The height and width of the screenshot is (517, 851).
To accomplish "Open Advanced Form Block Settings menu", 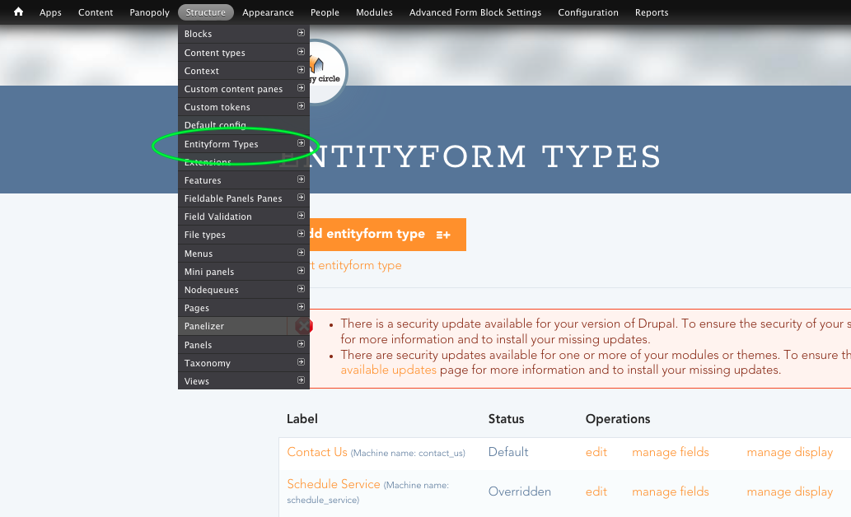I will 475,12.
